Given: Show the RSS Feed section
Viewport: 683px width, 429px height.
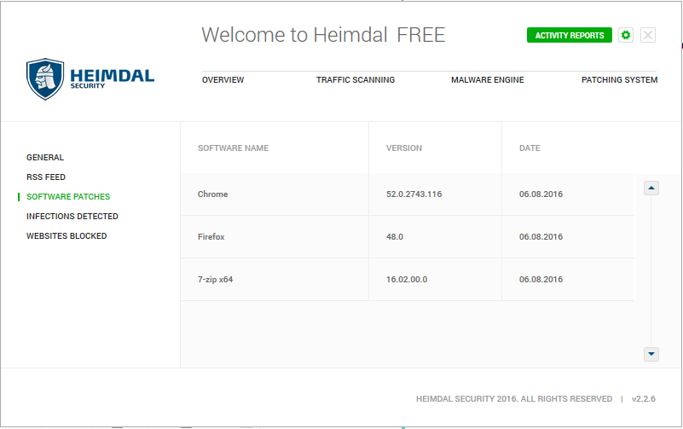Looking at the screenshot, I should click(46, 177).
